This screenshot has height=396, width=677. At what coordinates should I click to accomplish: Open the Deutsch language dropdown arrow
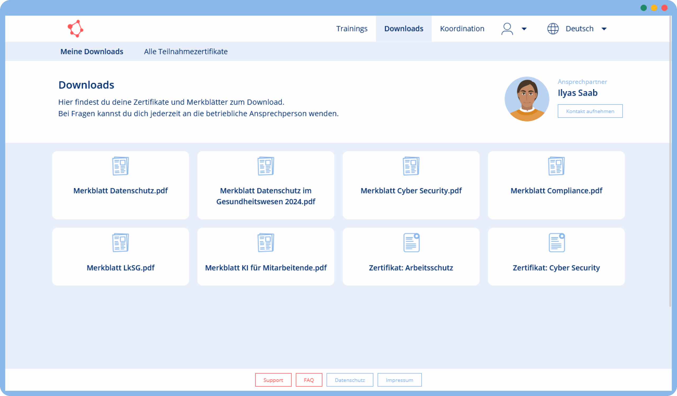(604, 29)
